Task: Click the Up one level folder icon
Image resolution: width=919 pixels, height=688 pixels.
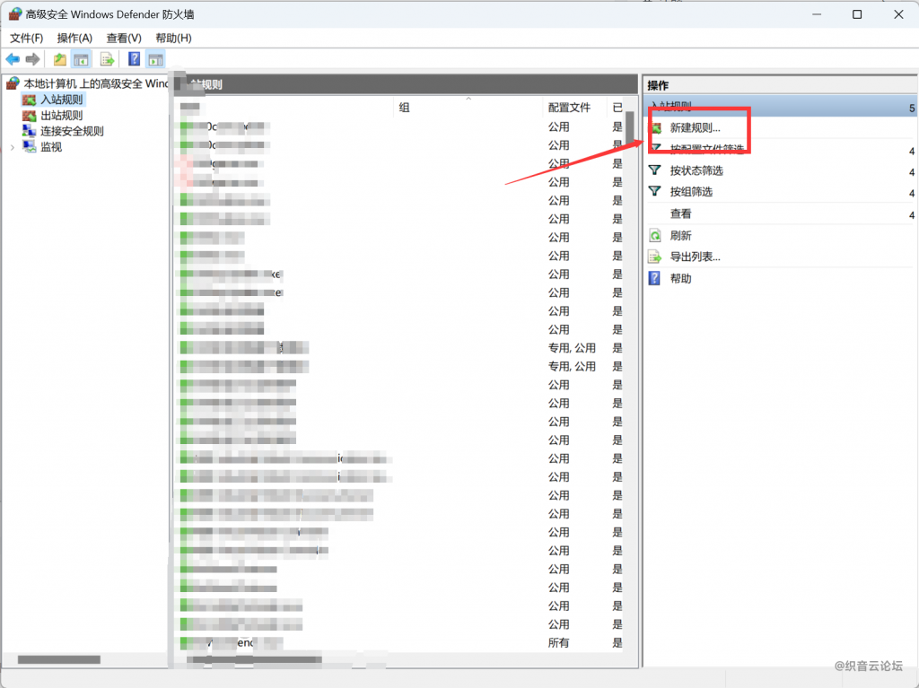Action: [59, 59]
